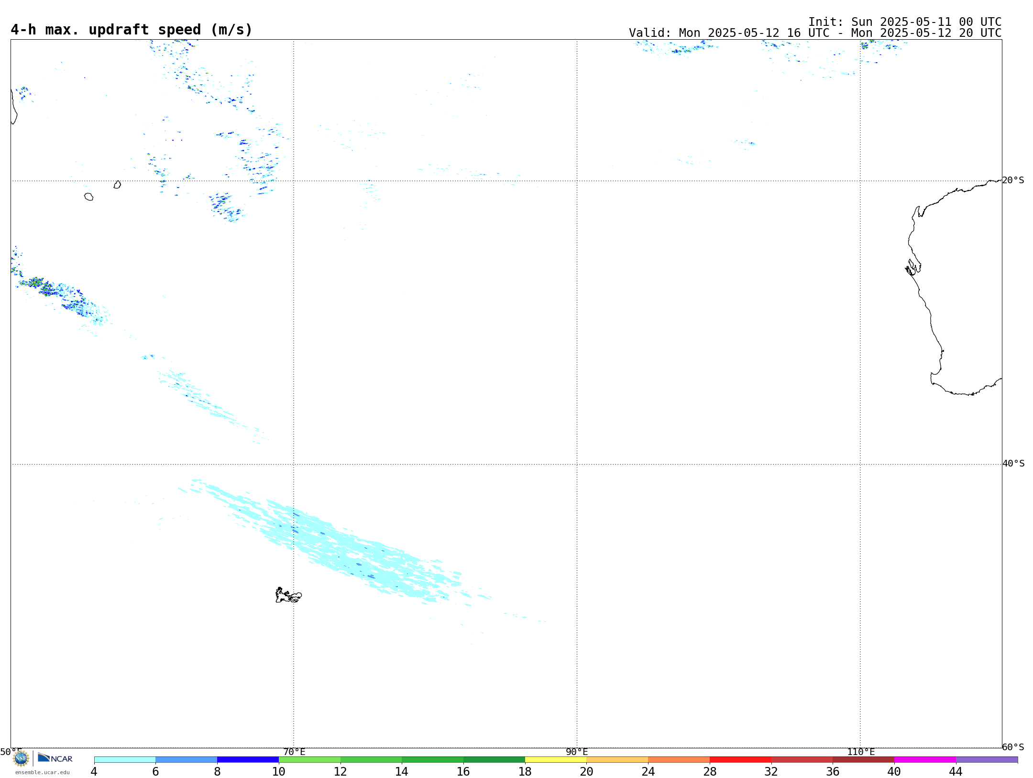This screenshot has width=1033, height=778.
Task: Click the Kerguelen Islands outline on the map
Action: click(x=288, y=595)
